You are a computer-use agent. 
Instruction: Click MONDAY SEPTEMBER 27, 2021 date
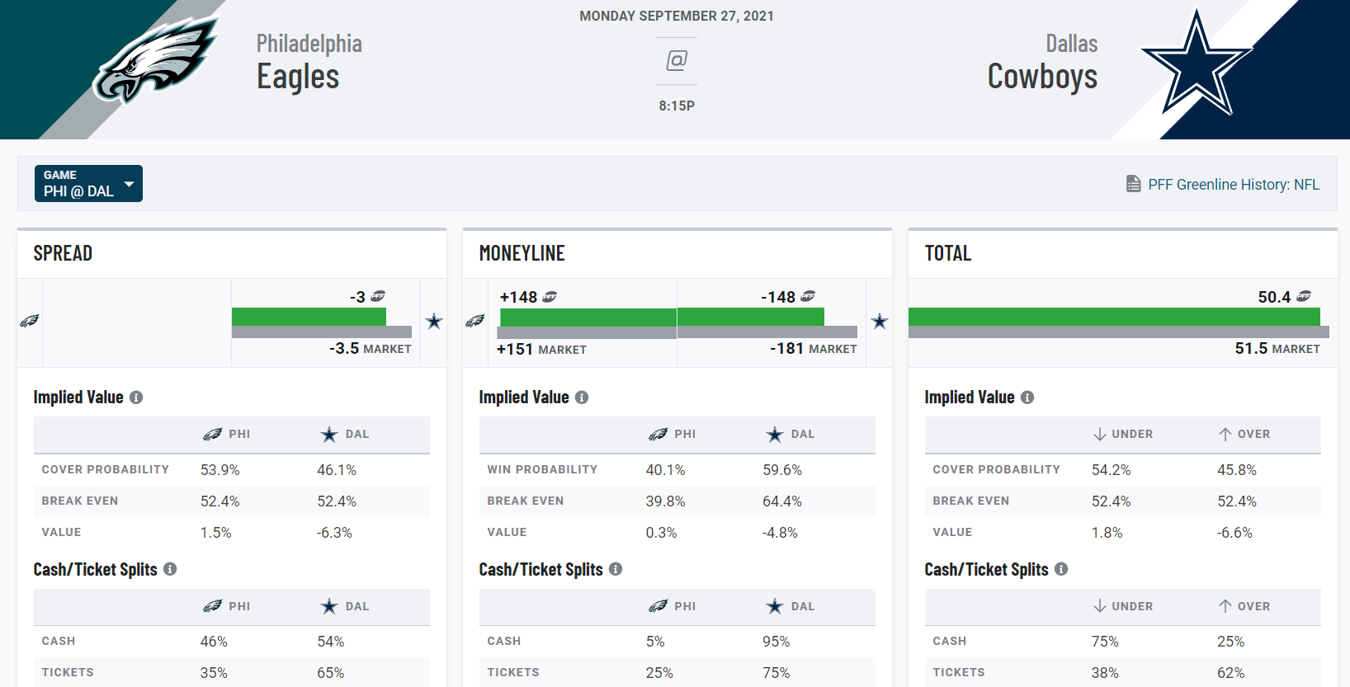click(x=677, y=16)
